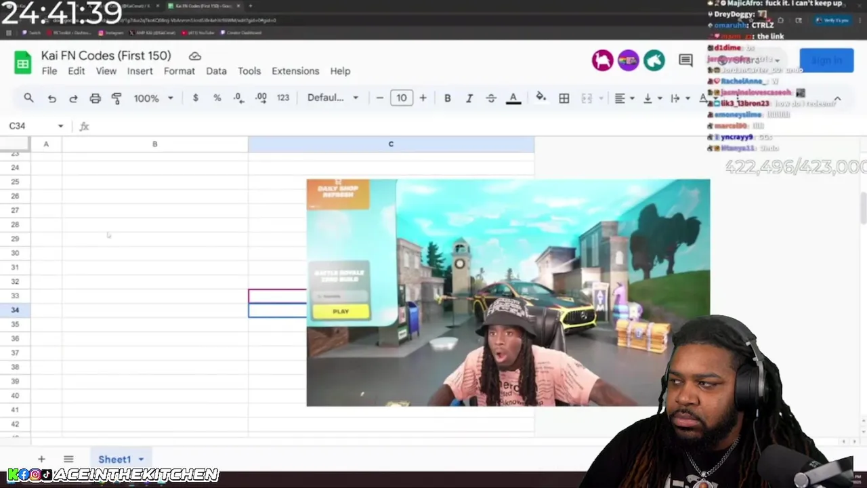Increase the font size with plus

tap(423, 98)
